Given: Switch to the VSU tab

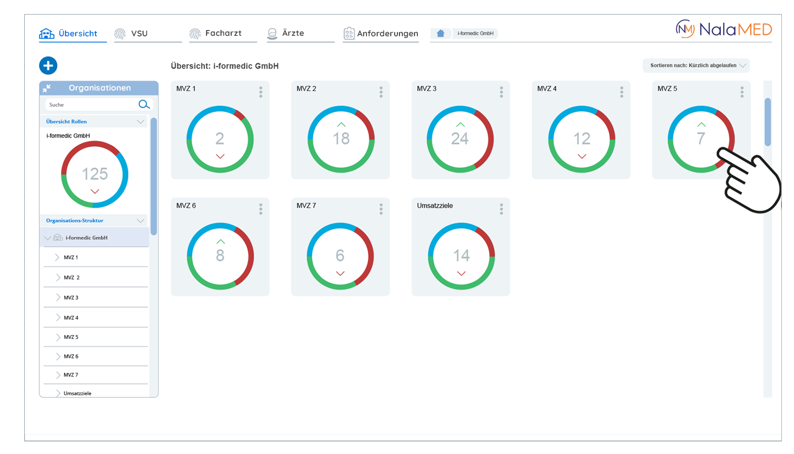Looking at the screenshot, I should 139,33.
